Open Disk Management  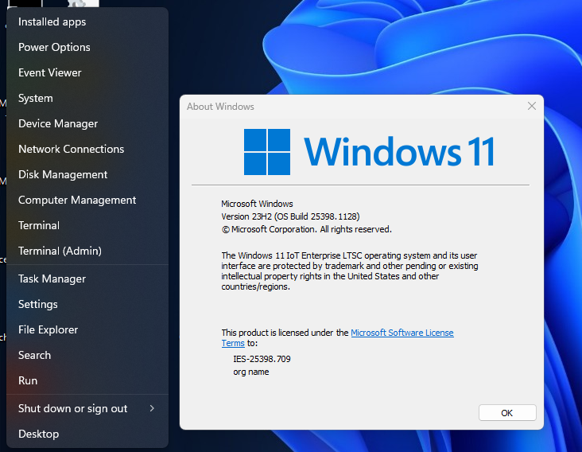(87, 174)
